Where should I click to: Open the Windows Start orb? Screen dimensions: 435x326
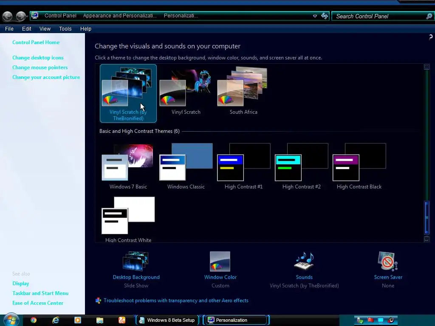pyautogui.click(x=11, y=320)
